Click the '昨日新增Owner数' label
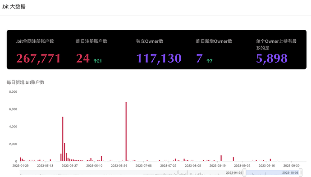The height and width of the screenshot is (177, 311). 214,41
